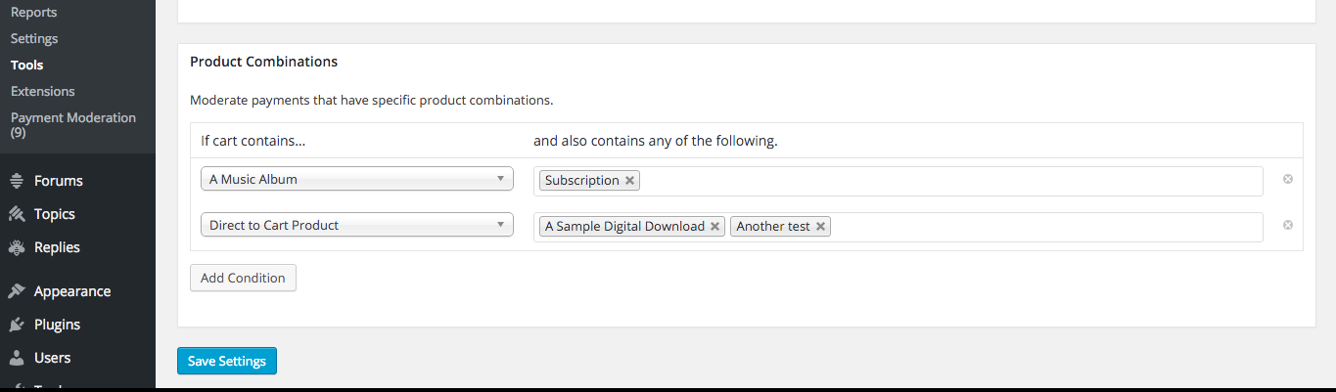The width and height of the screenshot is (1336, 392).
Task: Open the Reports menu item
Action: [x=33, y=12]
